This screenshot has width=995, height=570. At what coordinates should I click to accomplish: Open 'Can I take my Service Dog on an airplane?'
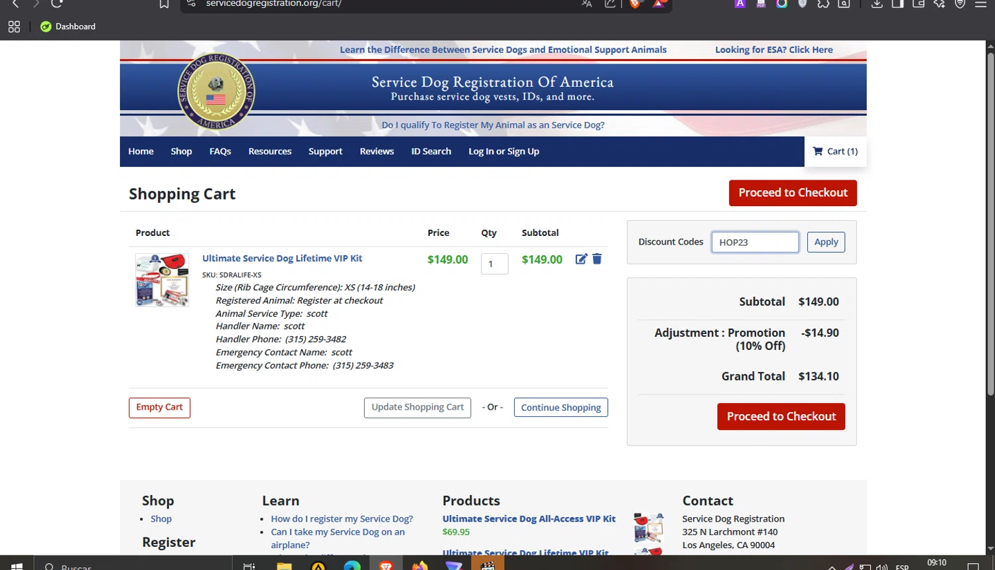tap(338, 538)
